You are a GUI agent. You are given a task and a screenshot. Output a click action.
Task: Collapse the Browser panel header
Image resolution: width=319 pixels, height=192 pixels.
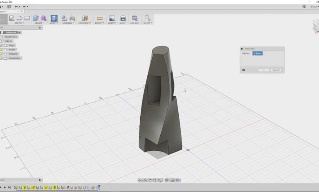[x=40, y=28]
